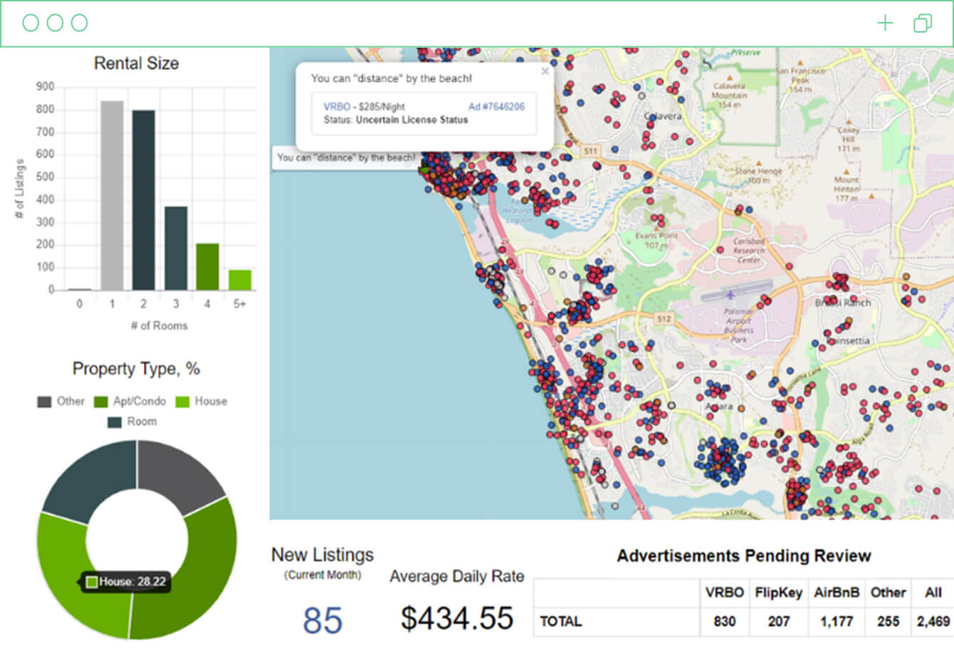Click the TOTAL row label
954x653 pixels.
pyautogui.click(x=561, y=622)
